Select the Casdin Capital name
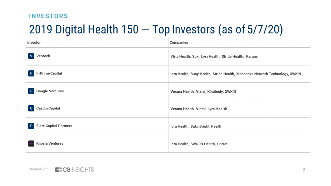This screenshot has width=331, height=186. coord(48,109)
